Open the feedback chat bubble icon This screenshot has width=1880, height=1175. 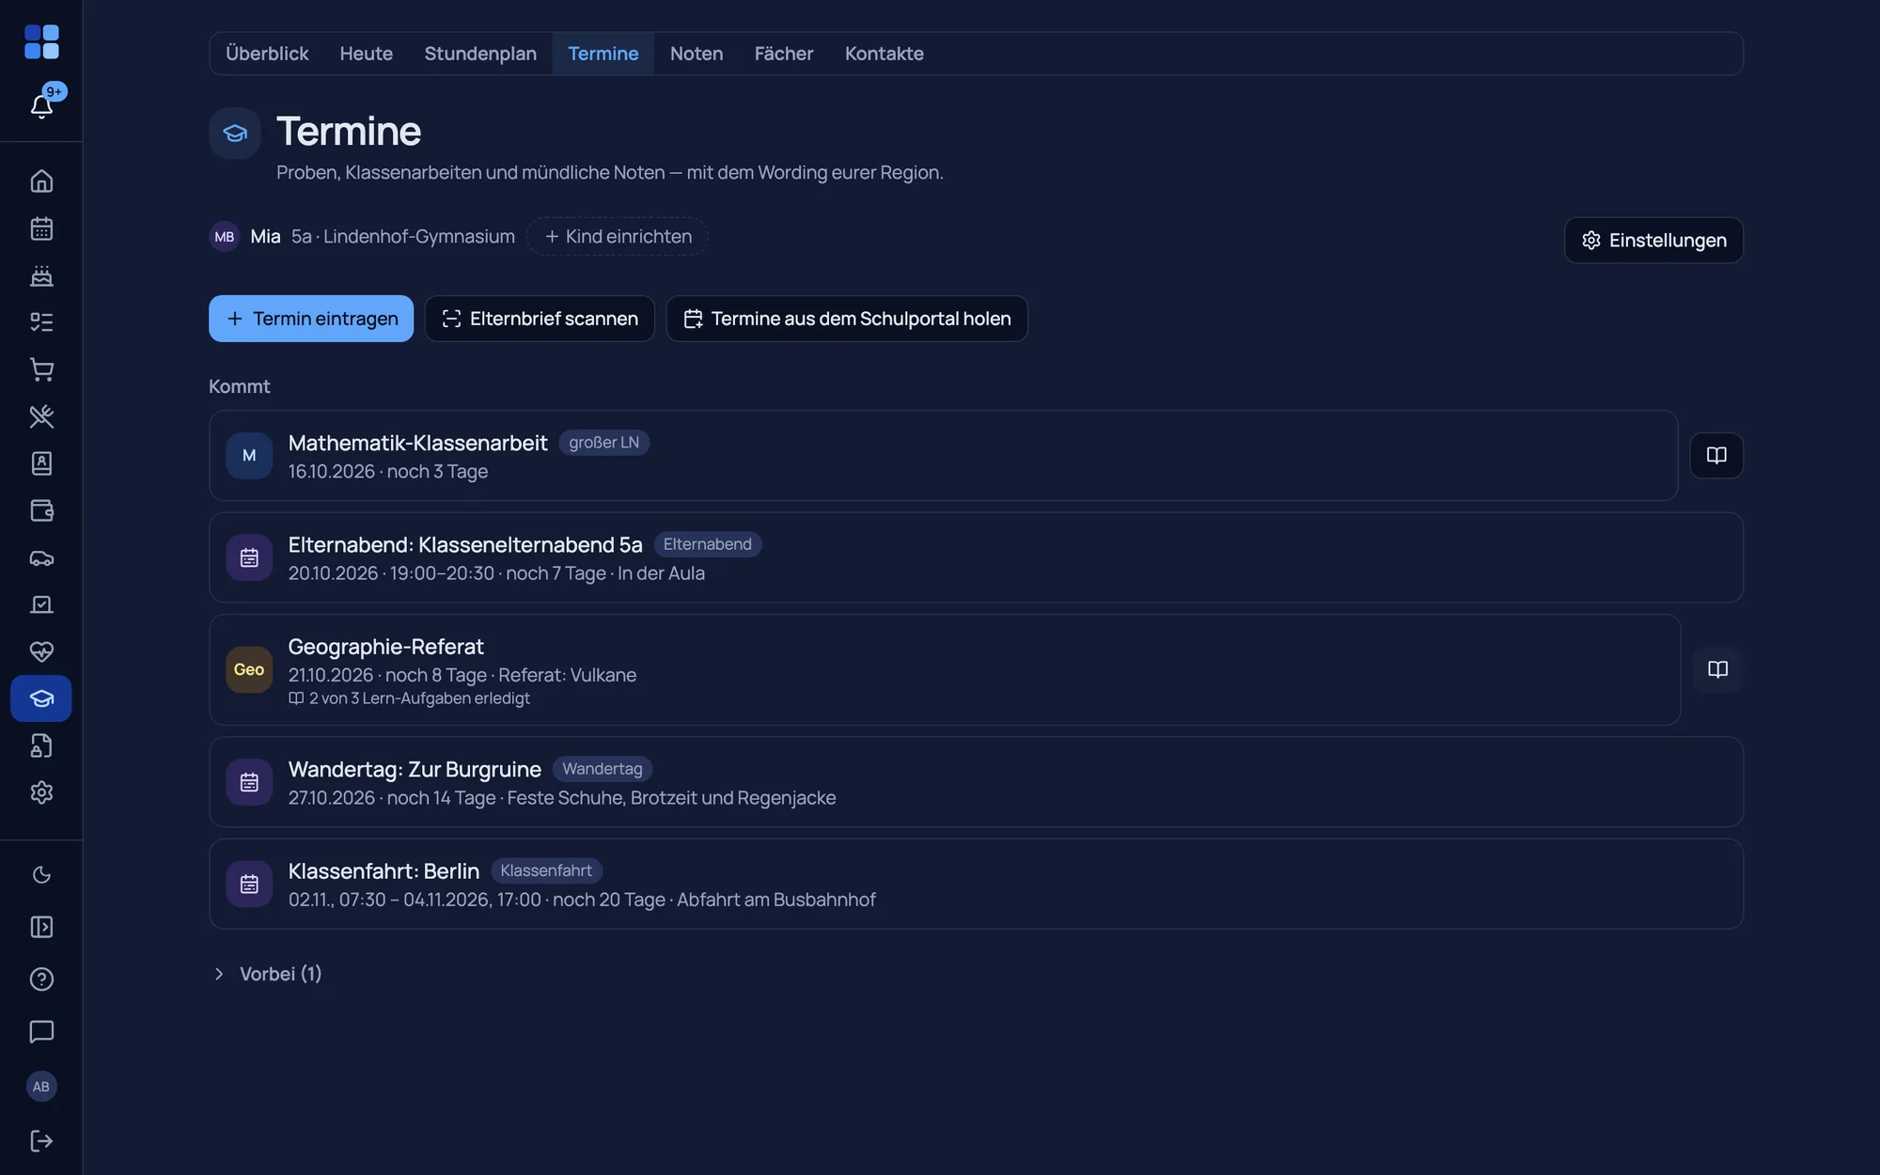[41, 1031]
